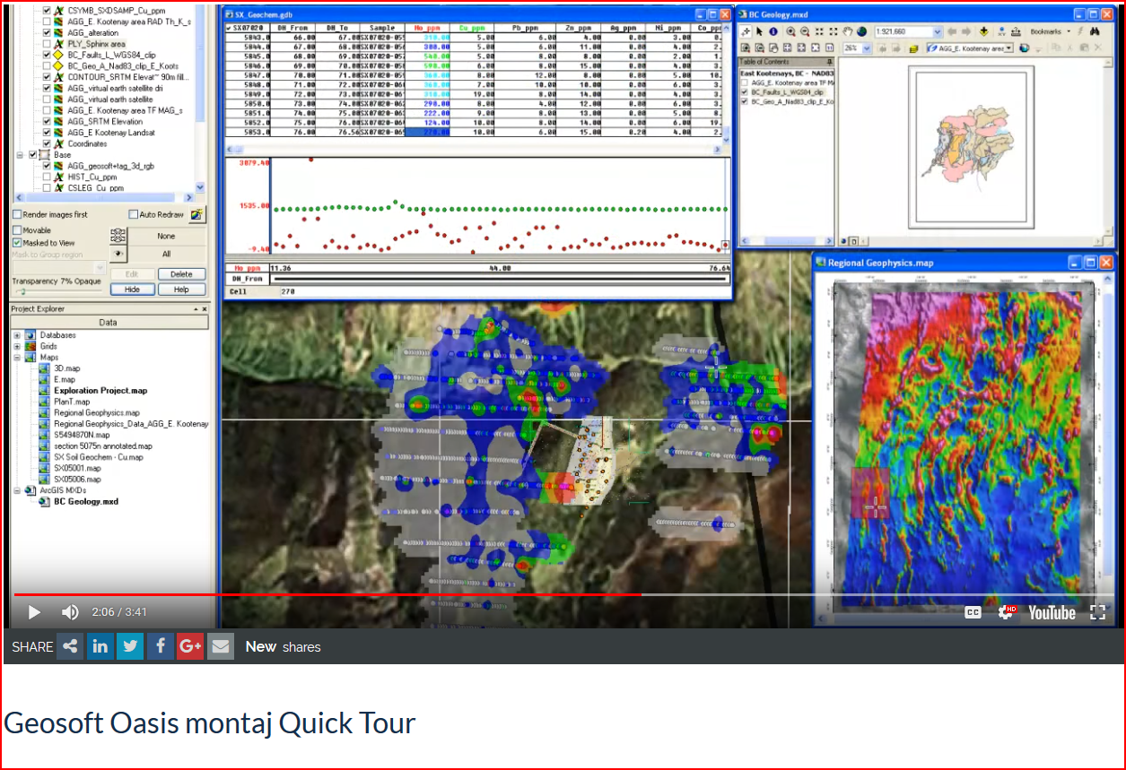Viewport: 1126px width, 770px height.
Task: Enable the Movable checkbox
Action: 17,231
